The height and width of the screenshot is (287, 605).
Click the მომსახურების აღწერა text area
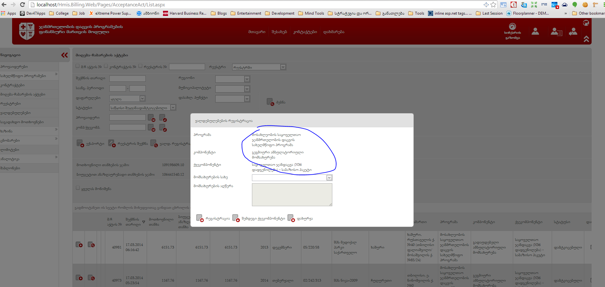pyautogui.click(x=292, y=195)
